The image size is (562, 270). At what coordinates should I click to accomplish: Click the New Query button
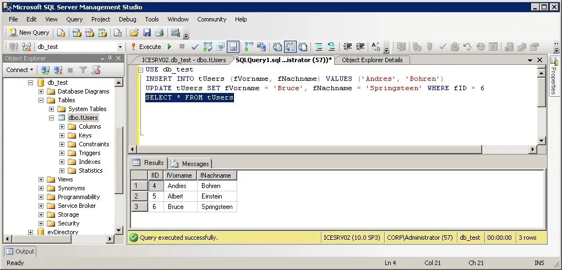click(x=29, y=32)
